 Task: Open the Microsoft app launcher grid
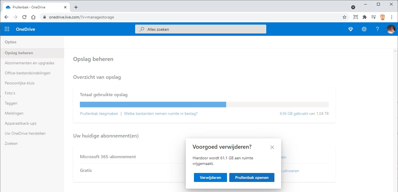(7, 29)
